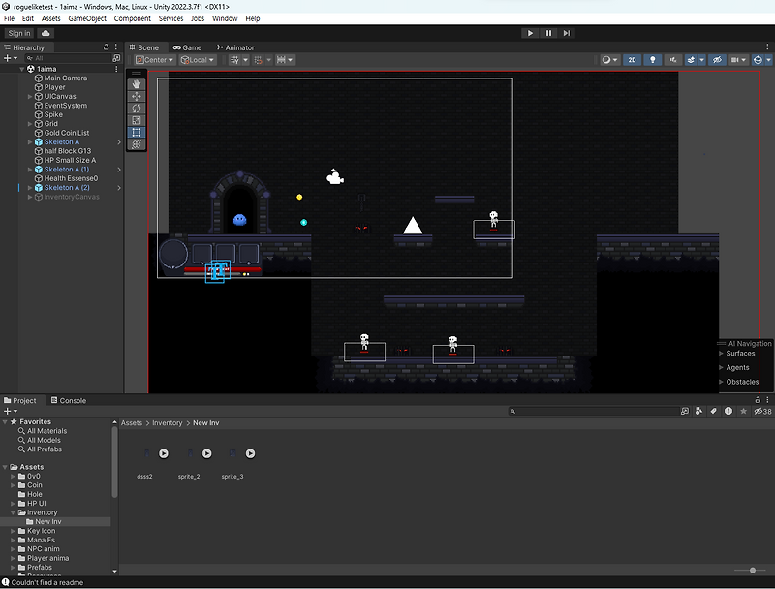Click the Step frame button
775x589 pixels.
pos(567,33)
